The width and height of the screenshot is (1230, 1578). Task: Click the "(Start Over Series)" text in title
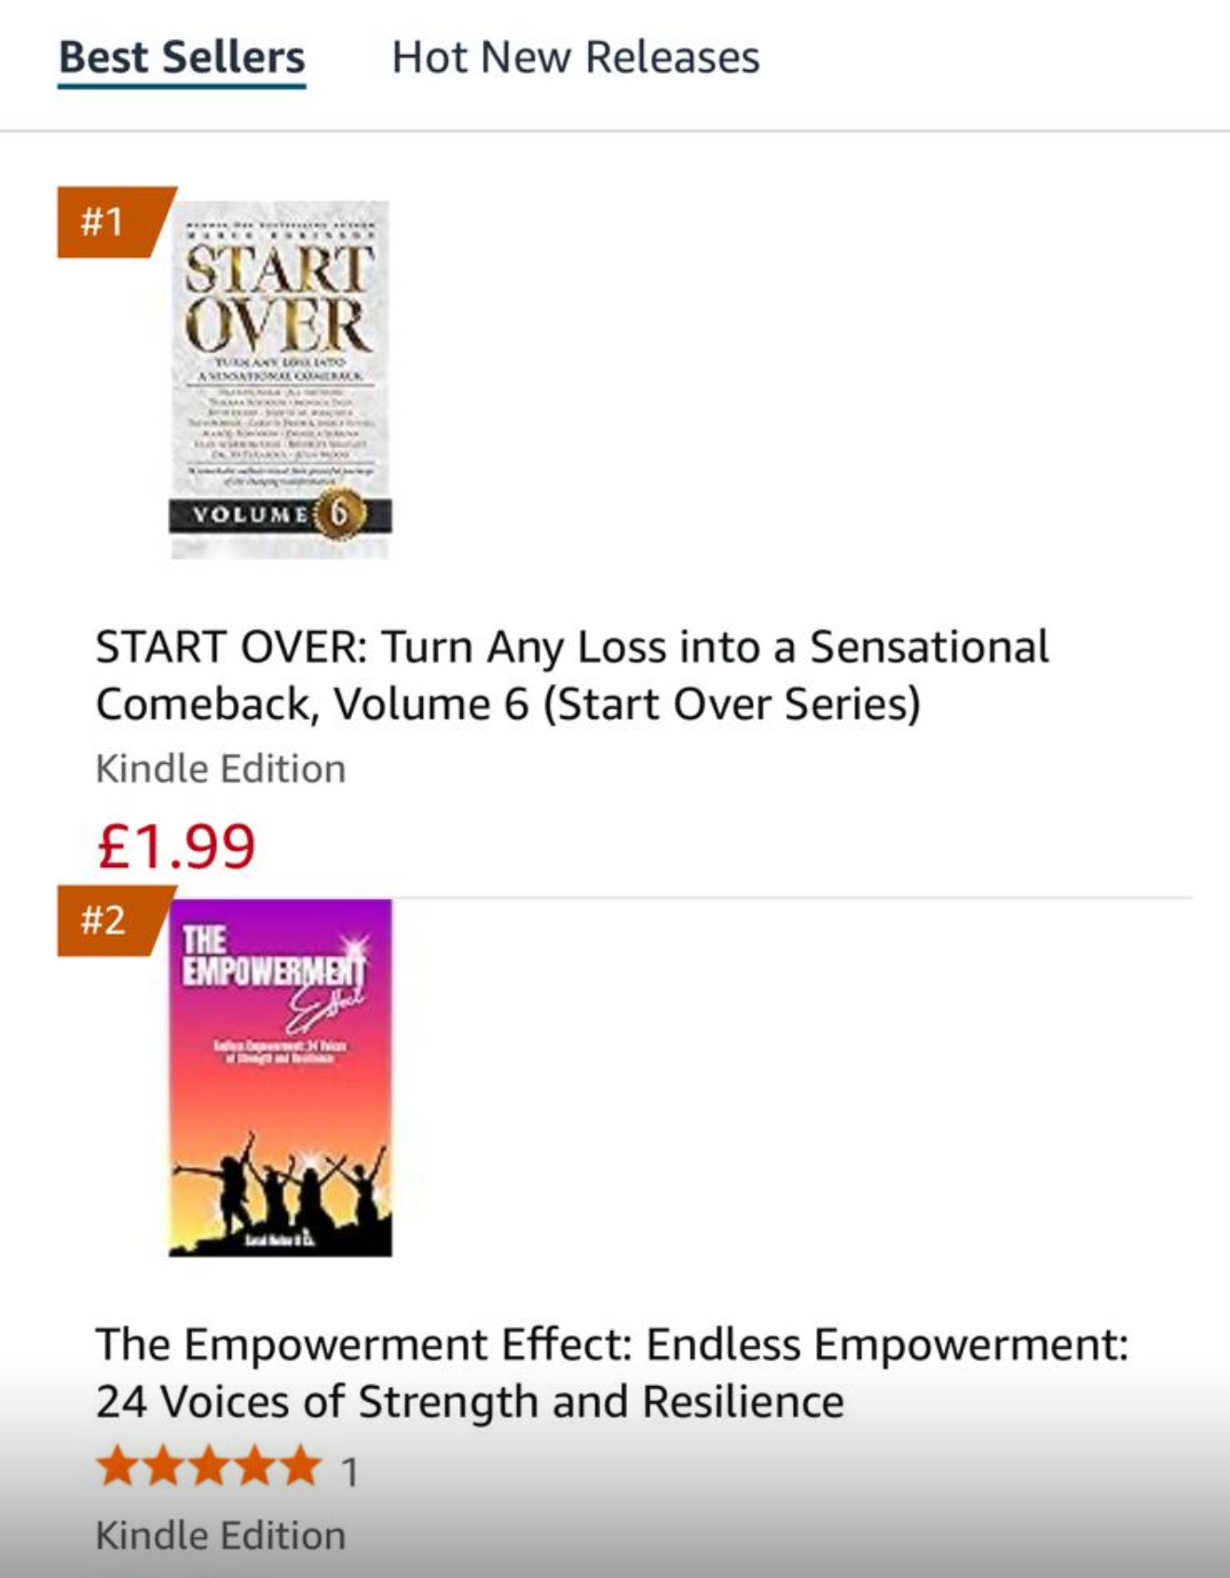click(x=731, y=704)
